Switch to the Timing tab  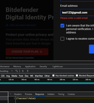click(61, 94)
